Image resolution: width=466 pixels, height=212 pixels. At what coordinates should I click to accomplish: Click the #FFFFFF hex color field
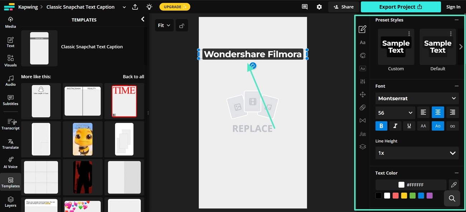tap(411, 185)
